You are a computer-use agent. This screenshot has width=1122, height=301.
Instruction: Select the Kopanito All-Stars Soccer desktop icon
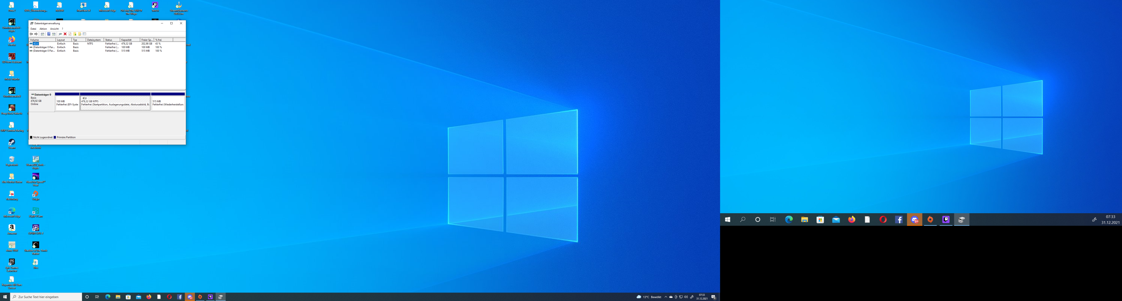12,282
